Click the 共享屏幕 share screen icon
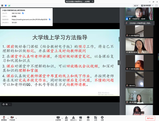The image size is (159, 121). click(x=58, y=117)
